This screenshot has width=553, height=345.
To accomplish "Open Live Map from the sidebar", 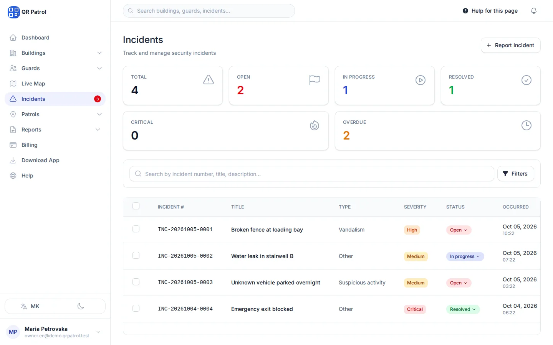I will 55,84.
